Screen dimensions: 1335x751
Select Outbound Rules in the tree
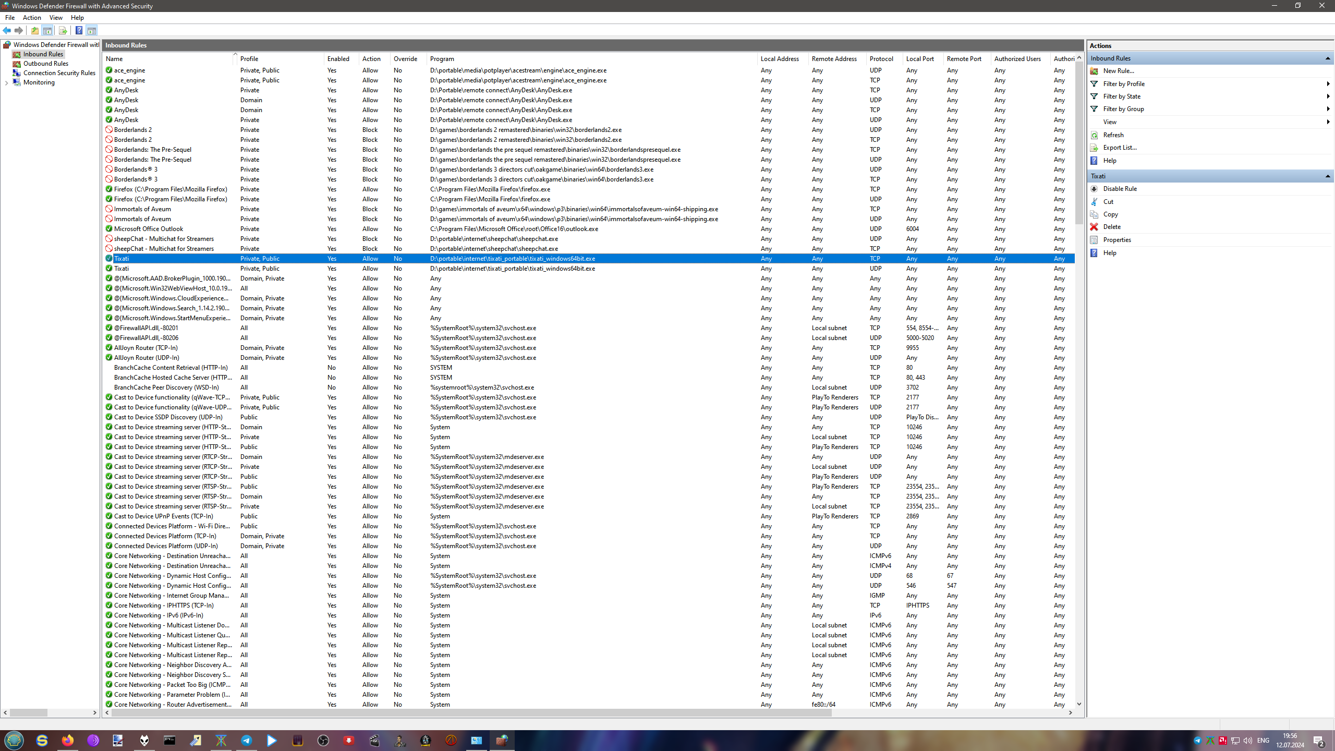(x=45, y=64)
